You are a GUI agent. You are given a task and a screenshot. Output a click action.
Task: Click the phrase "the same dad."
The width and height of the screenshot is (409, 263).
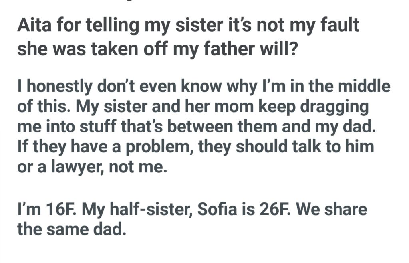pyautogui.click(x=72, y=230)
